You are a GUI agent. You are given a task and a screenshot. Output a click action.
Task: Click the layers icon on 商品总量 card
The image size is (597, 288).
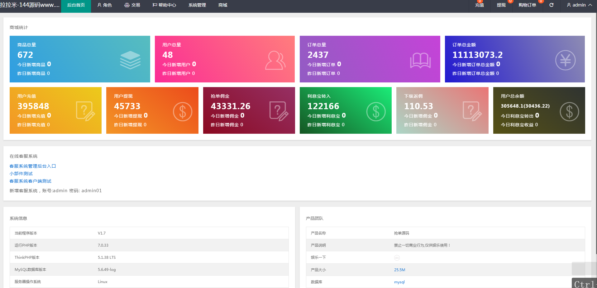pos(130,60)
